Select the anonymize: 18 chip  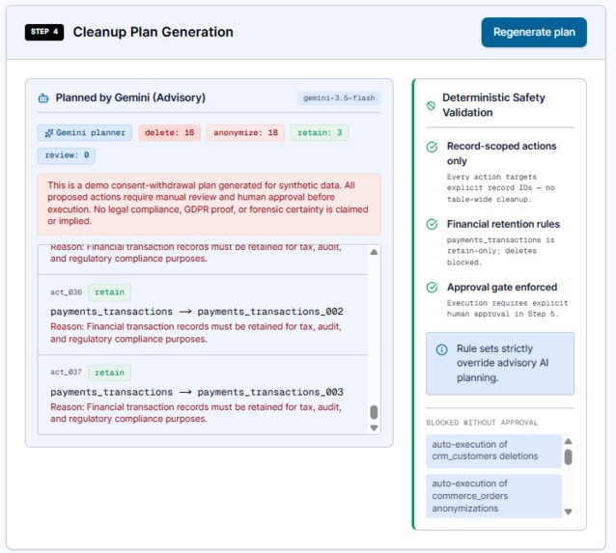(x=245, y=133)
